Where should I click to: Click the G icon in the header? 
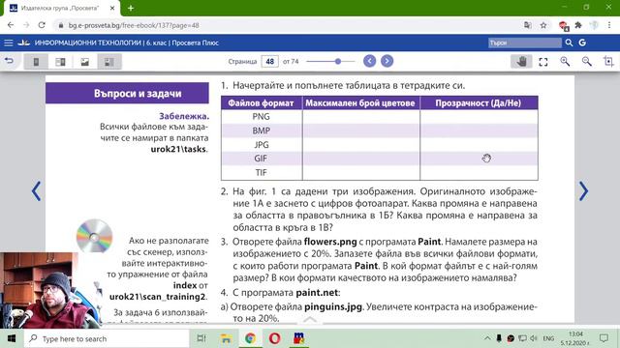point(582,43)
